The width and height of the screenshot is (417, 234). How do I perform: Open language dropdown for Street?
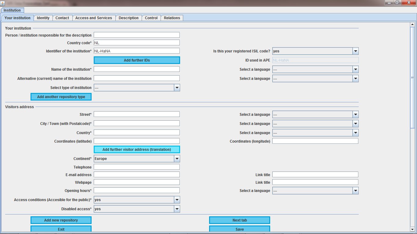(x=315, y=115)
